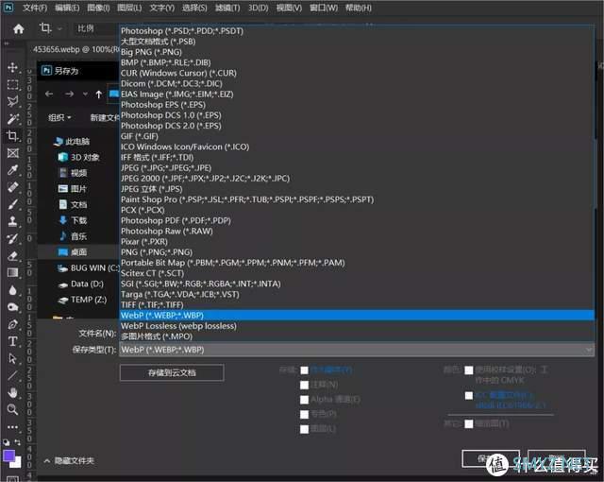The image size is (604, 482).
Task: Select the Clone Stamp tool
Action: pos(12,221)
